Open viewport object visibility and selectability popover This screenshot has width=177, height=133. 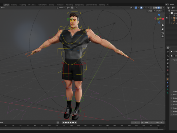(132, 8)
